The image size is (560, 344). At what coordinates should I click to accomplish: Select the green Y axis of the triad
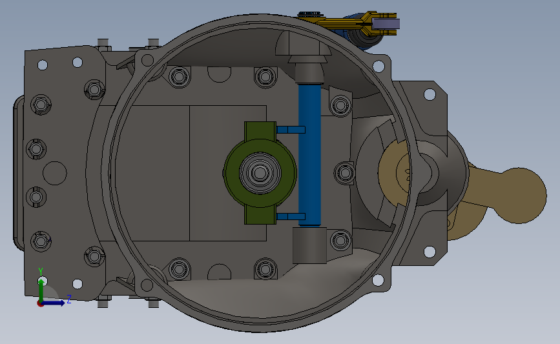click(41, 290)
